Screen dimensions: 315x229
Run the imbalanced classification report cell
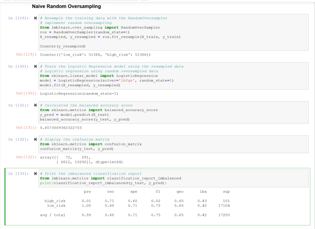(x=35, y=173)
